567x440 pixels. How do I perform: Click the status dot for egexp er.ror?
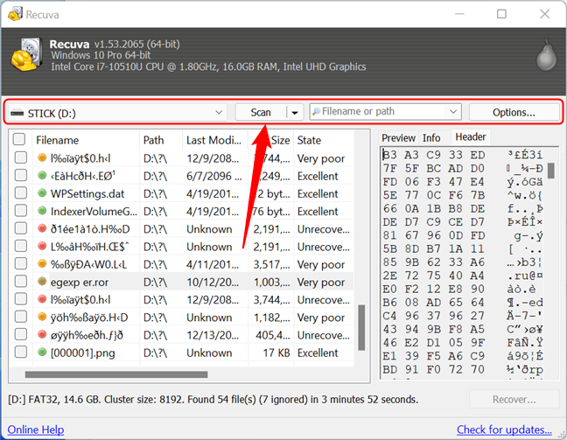click(x=42, y=282)
